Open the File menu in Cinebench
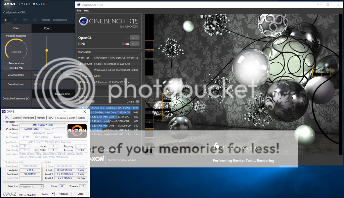344x198 pixels. (79, 11)
